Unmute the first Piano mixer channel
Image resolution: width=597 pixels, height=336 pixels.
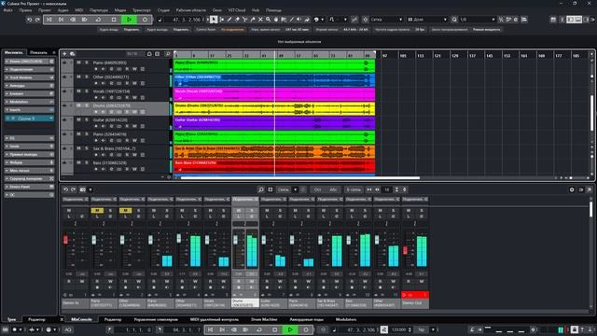[x=97, y=210]
